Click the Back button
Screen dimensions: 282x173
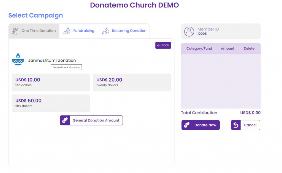[163, 45]
